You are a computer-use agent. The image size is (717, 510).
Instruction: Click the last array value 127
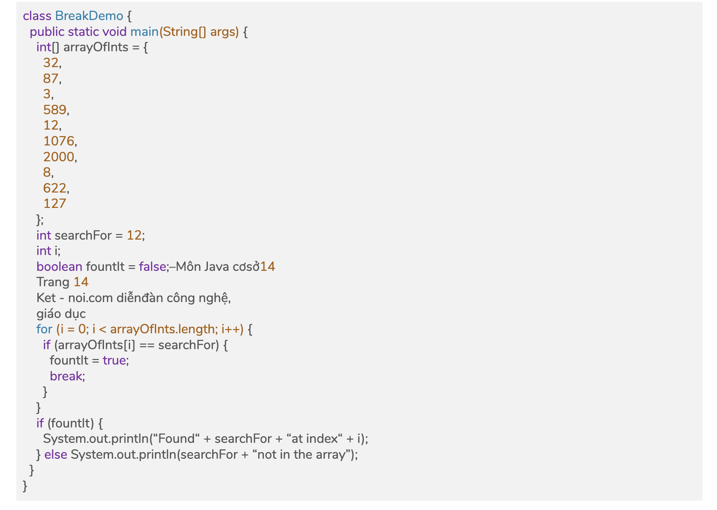click(55, 204)
